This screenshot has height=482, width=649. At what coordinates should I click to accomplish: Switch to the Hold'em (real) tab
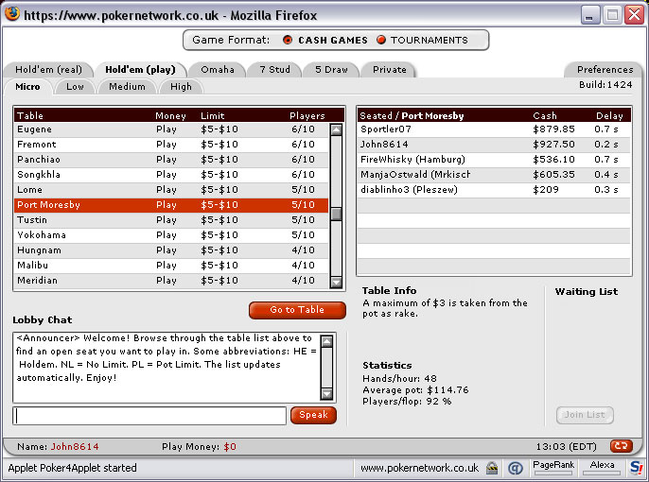pyautogui.click(x=48, y=69)
